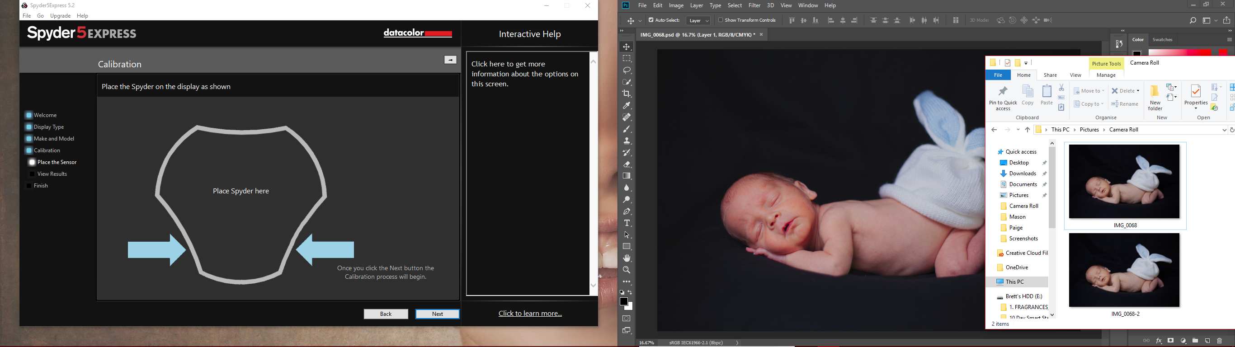Open Spyder5Express Upgrade menu
This screenshot has height=347, width=1235.
tap(61, 16)
